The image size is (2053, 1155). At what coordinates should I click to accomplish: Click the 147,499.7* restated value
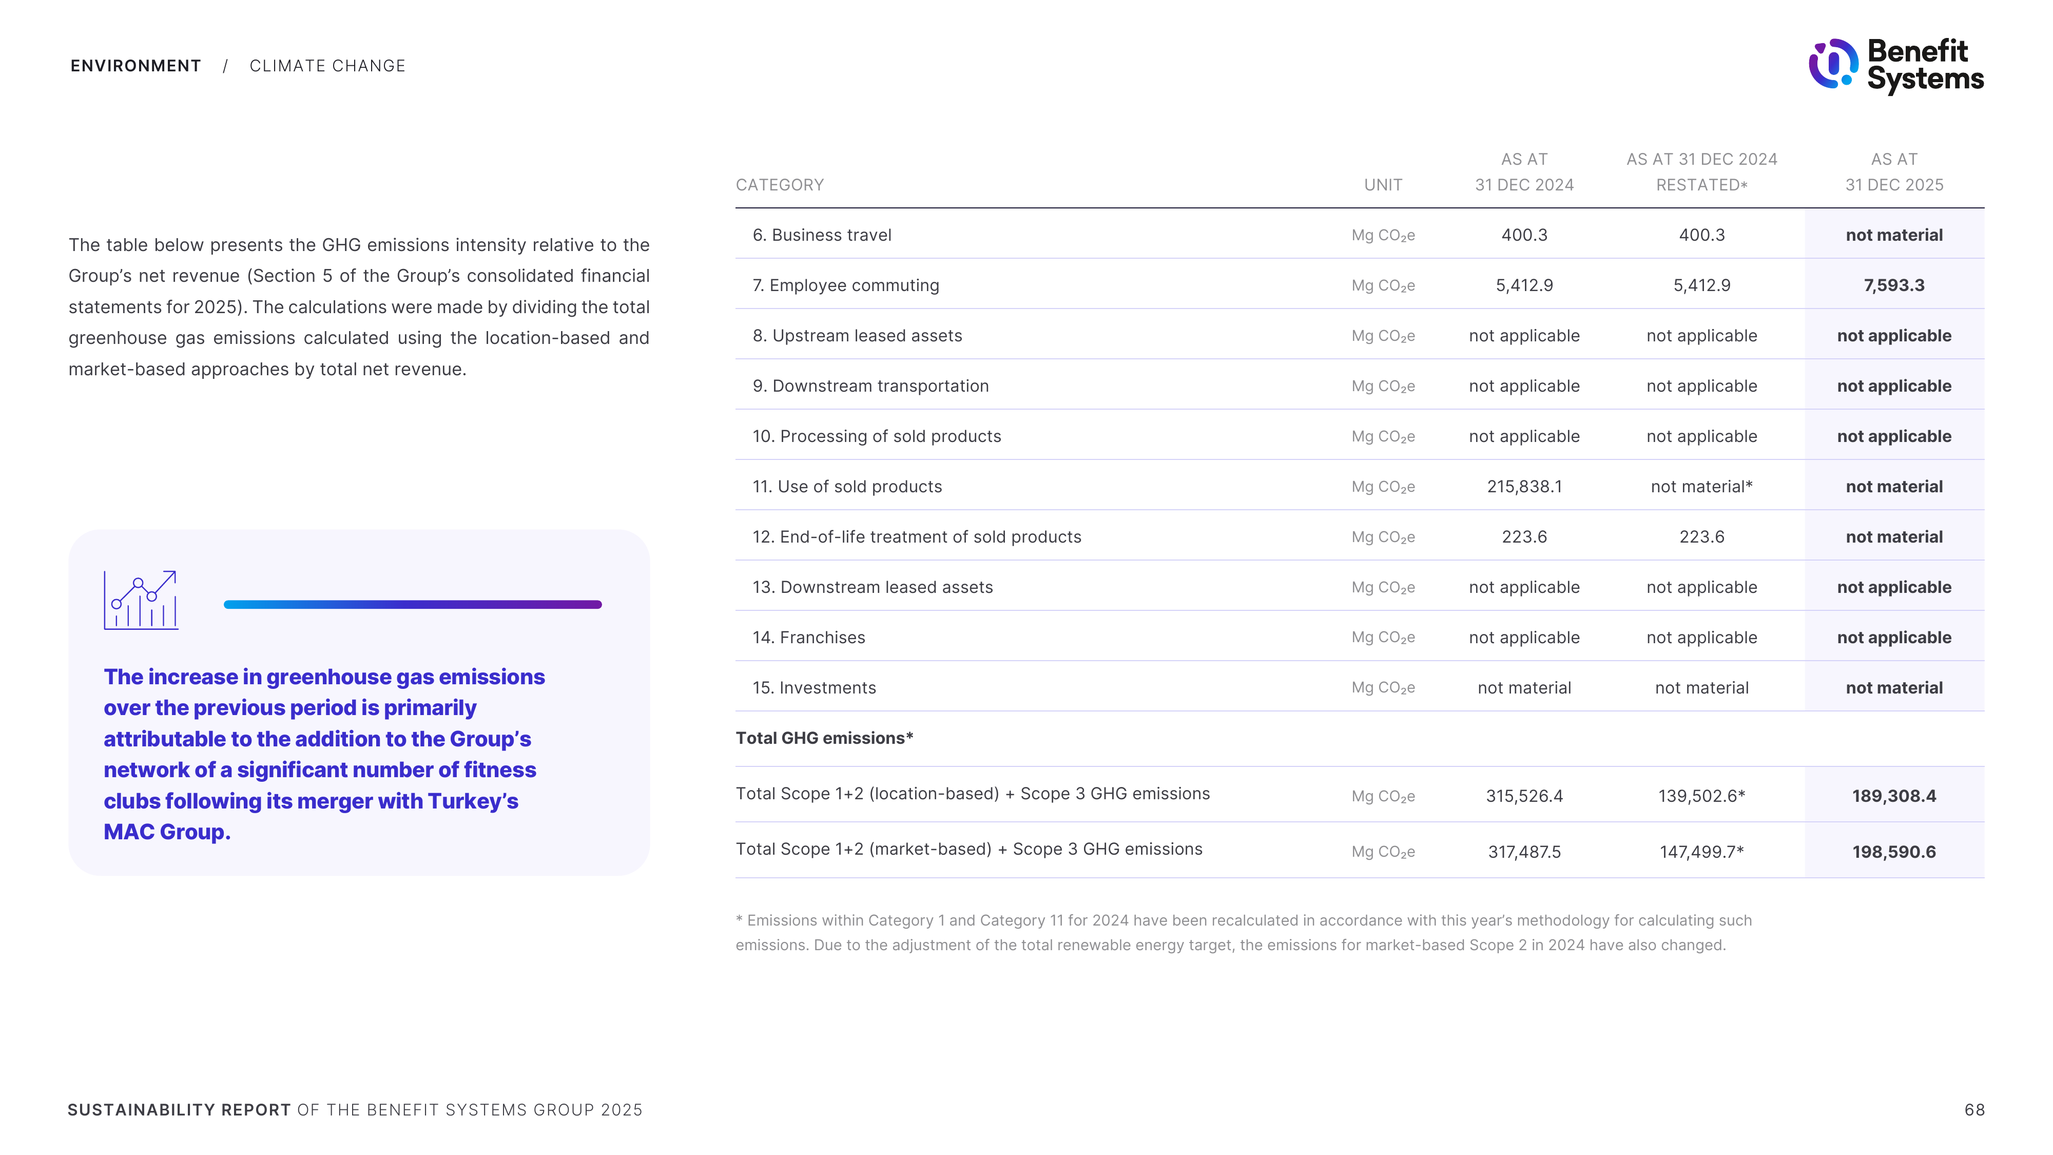tap(1701, 852)
